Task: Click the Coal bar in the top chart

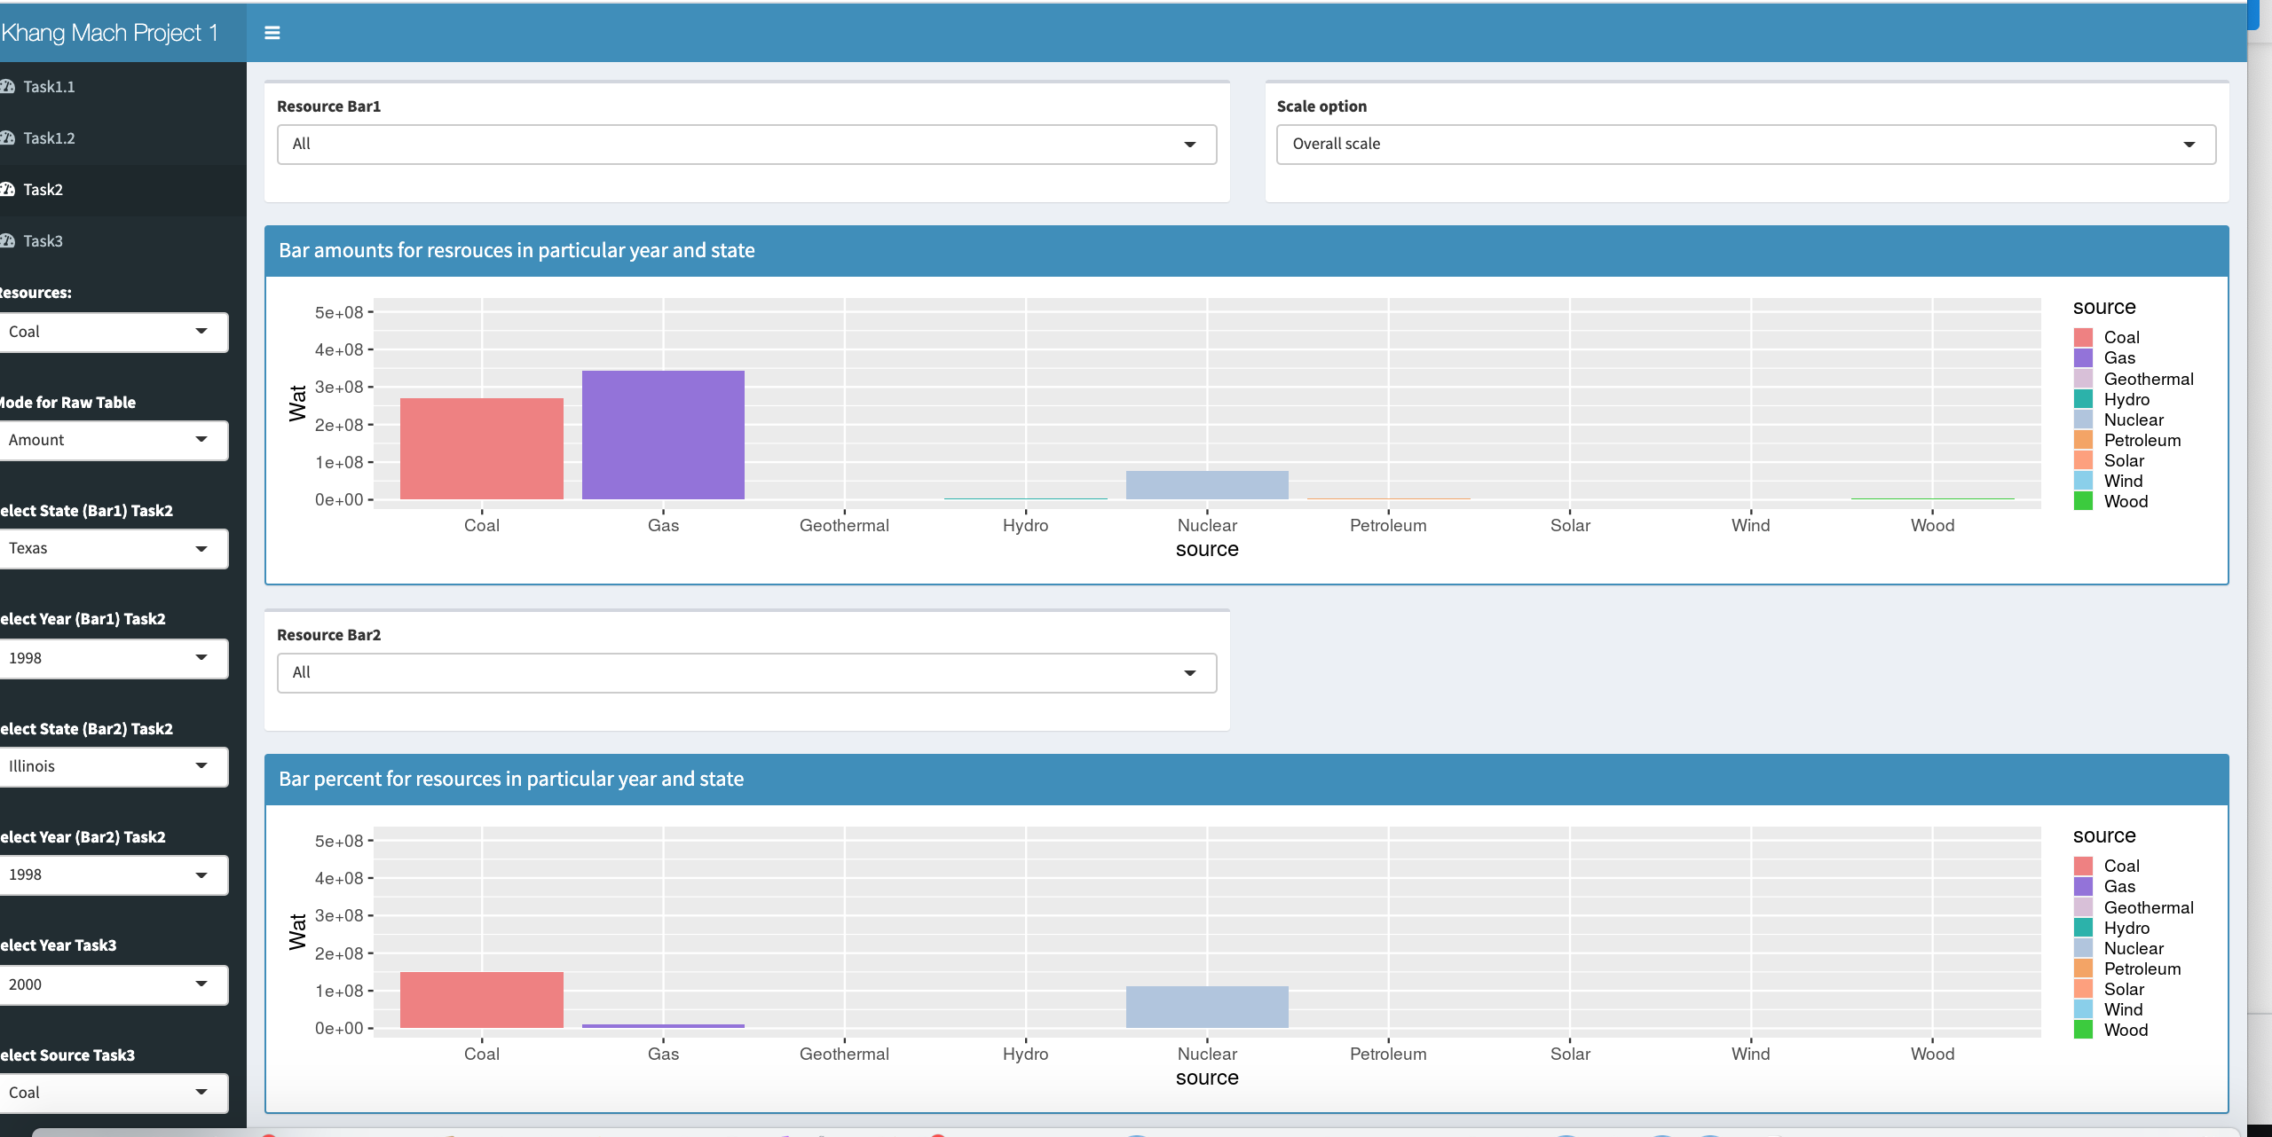Action: (482, 449)
